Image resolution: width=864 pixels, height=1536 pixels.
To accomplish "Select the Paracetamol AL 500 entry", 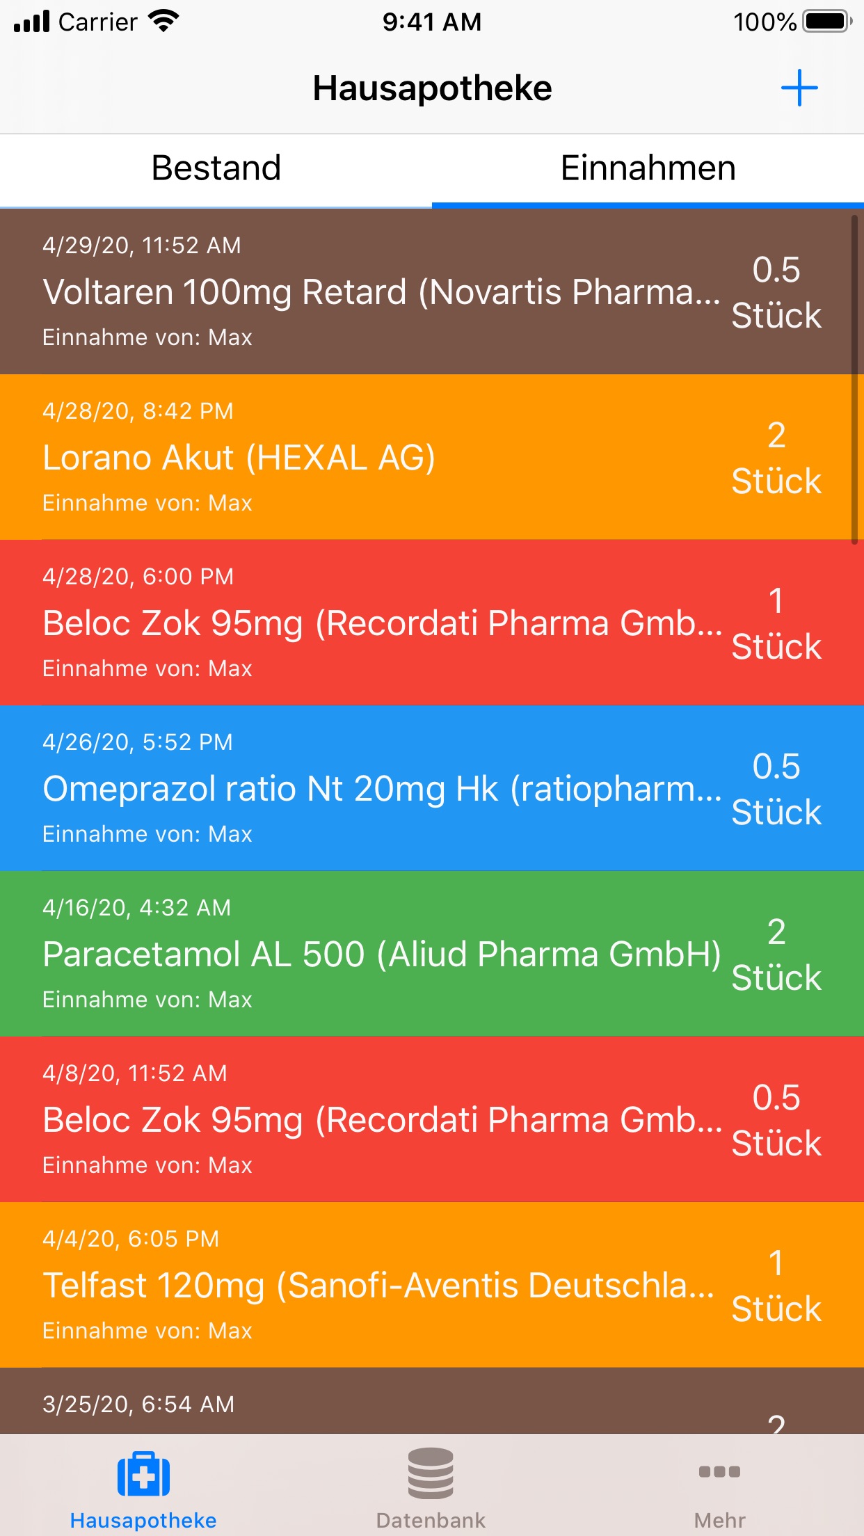I will point(432,954).
